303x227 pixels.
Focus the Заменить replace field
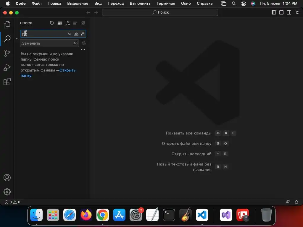[x=49, y=43]
